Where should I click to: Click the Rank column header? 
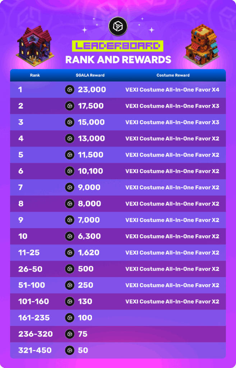(35, 75)
